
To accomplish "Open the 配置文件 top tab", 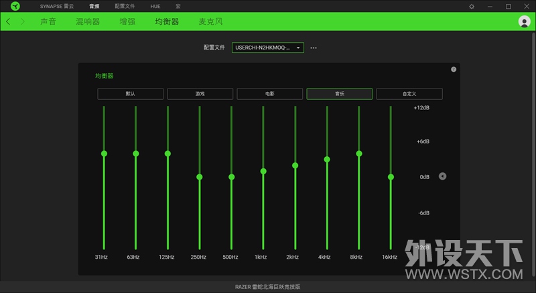I will pyautogui.click(x=125, y=7).
